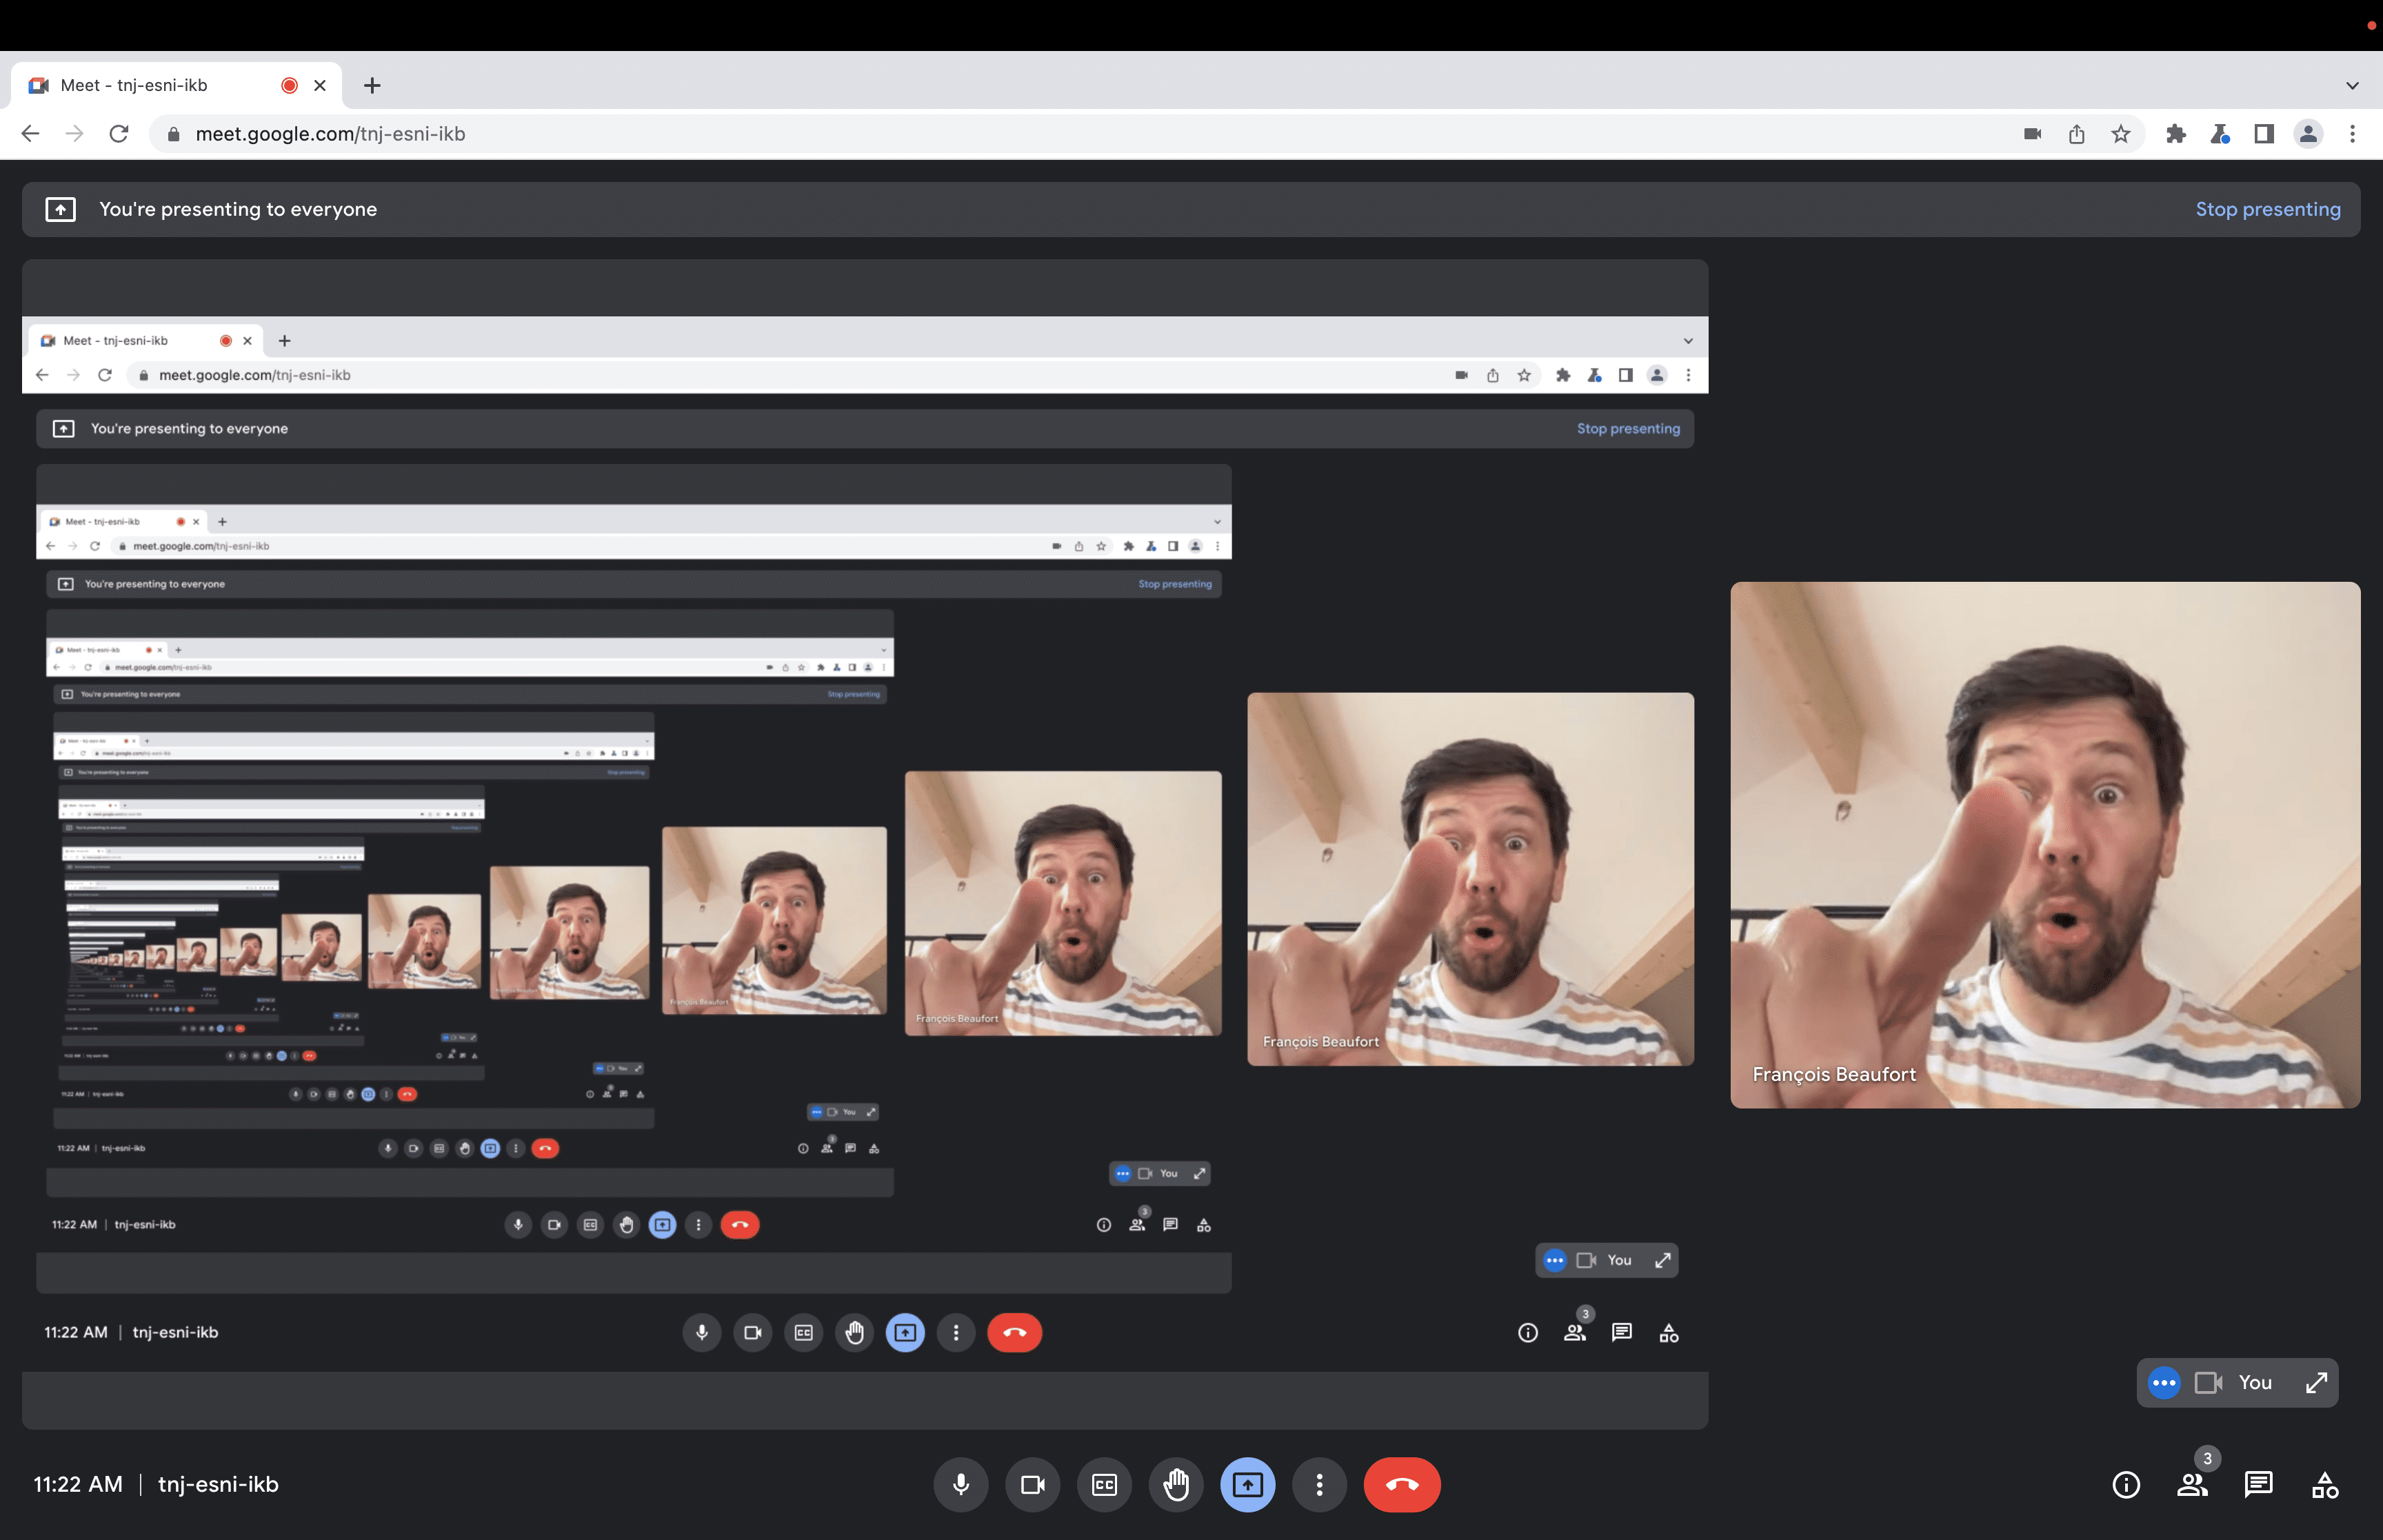Viewport: 2383px width, 1540px height.
Task: Click the microphone mute icon
Action: 961,1484
